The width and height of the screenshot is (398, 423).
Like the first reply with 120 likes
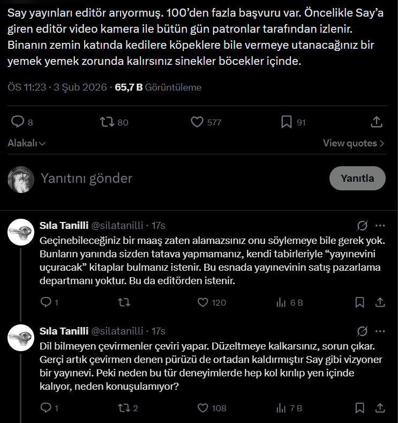point(203,302)
